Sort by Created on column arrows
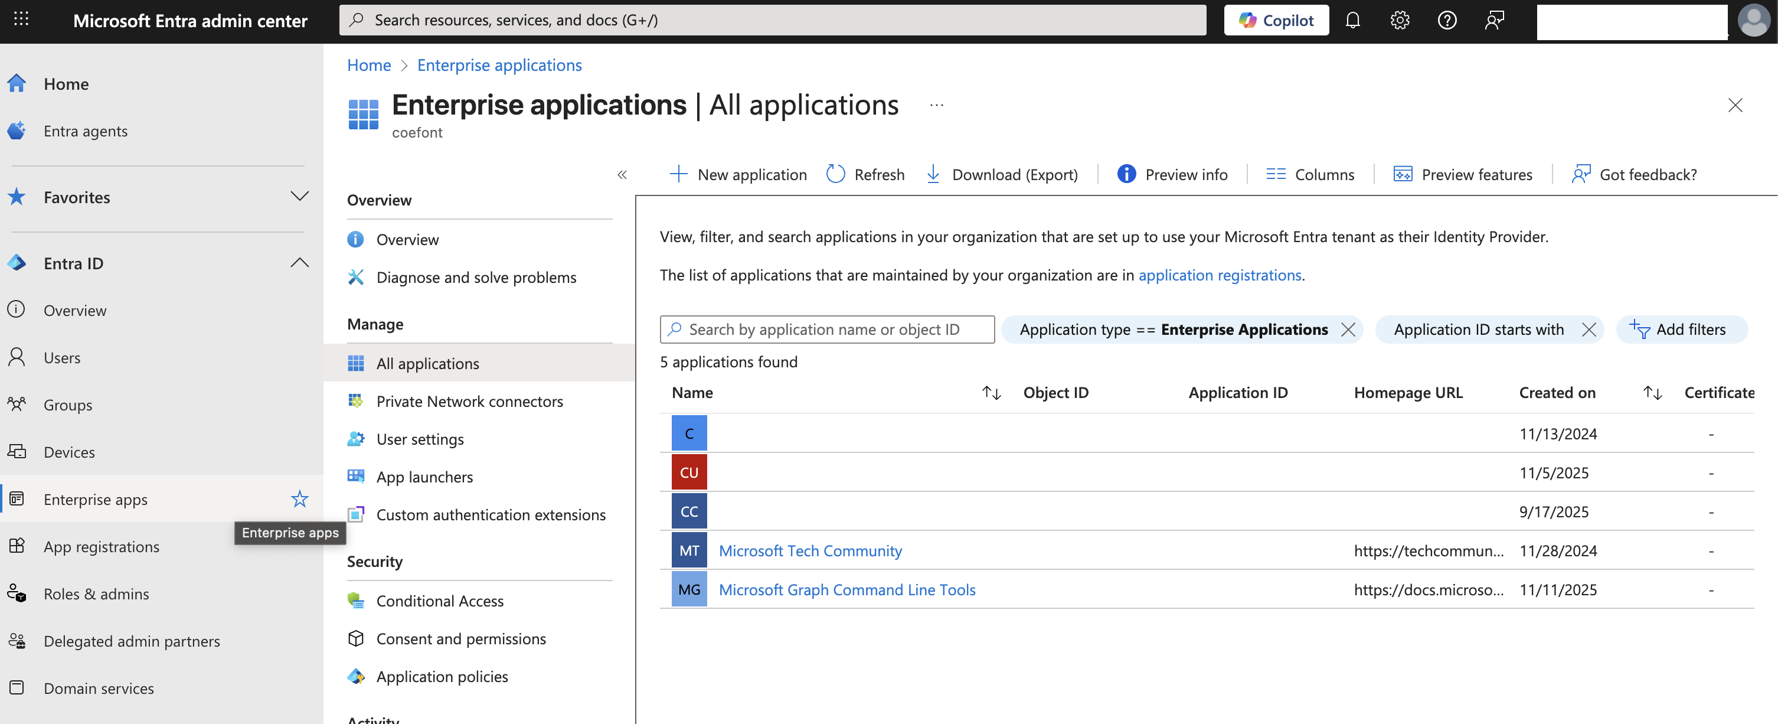The width and height of the screenshot is (1778, 724). tap(1652, 393)
